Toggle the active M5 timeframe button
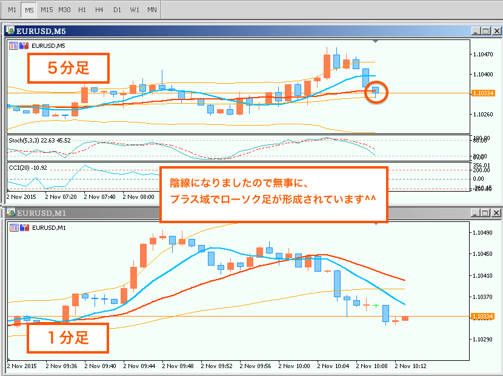This screenshot has height=376, width=503. (x=28, y=10)
